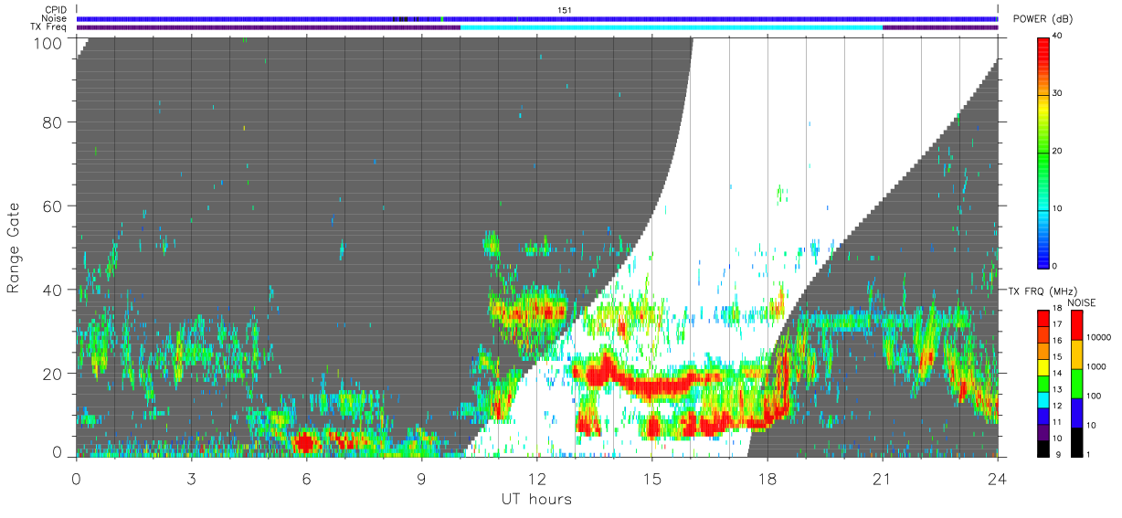Click the Range Gate tick label 80
The width and height of the screenshot is (1122, 518).
pyautogui.click(x=53, y=122)
